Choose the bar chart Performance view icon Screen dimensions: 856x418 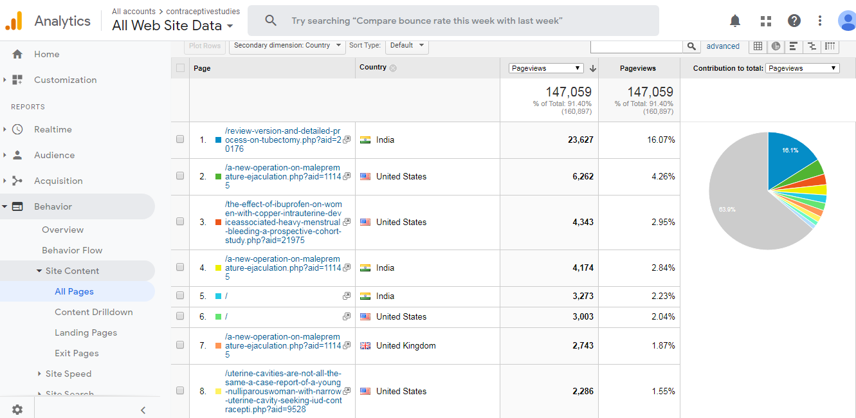(794, 46)
